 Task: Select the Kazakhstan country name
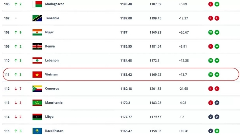(x=54, y=131)
